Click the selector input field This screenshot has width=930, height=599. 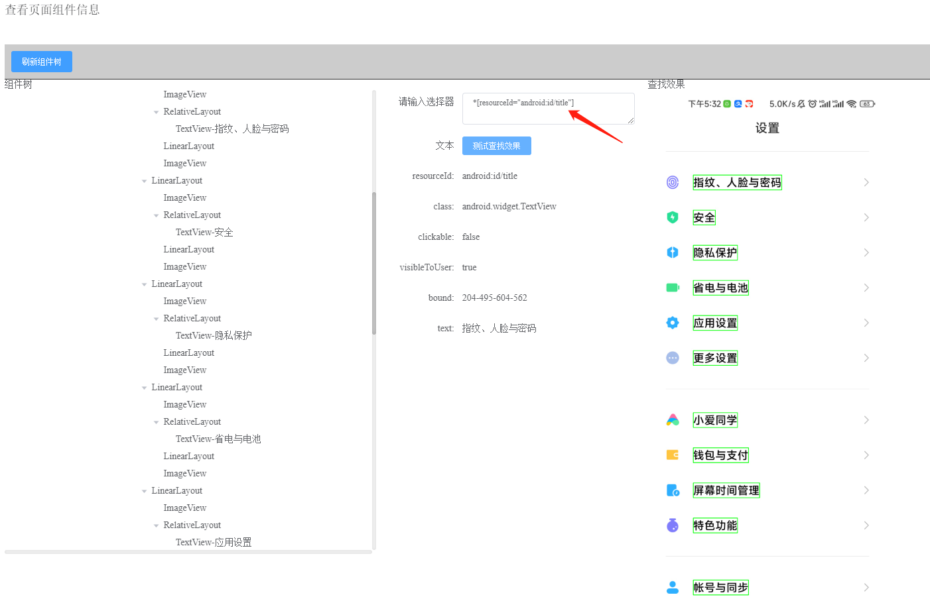(x=548, y=109)
